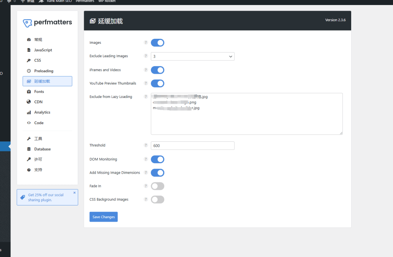Save Changes to lazy loading settings
The height and width of the screenshot is (257, 393).
(x=104, y=217)
